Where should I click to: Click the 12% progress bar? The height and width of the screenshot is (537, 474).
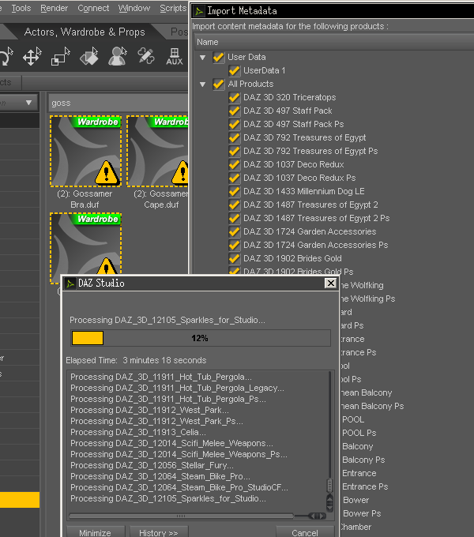(201, 338)
